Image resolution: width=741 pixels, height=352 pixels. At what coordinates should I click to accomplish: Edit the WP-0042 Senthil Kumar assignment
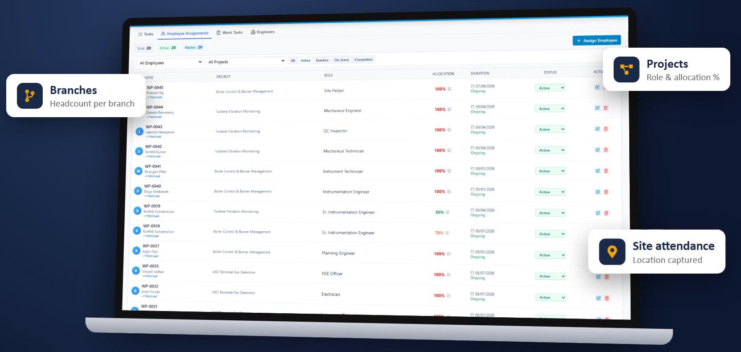click(598, 150)
